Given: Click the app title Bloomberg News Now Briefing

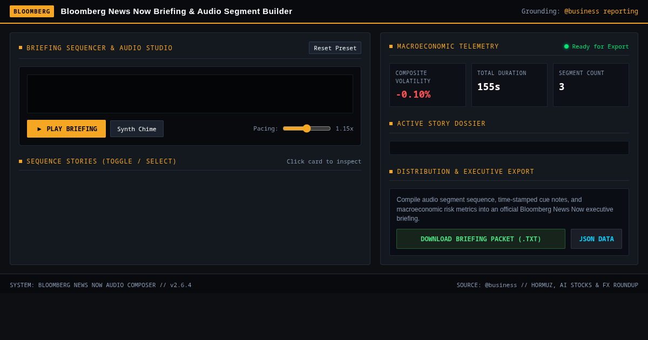Looking at the screenshot, I should [177, 11].
